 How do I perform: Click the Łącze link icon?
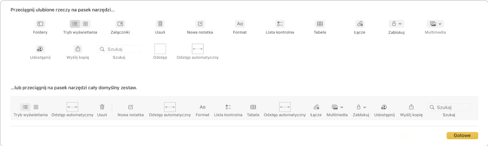click(x=360, y=24)
